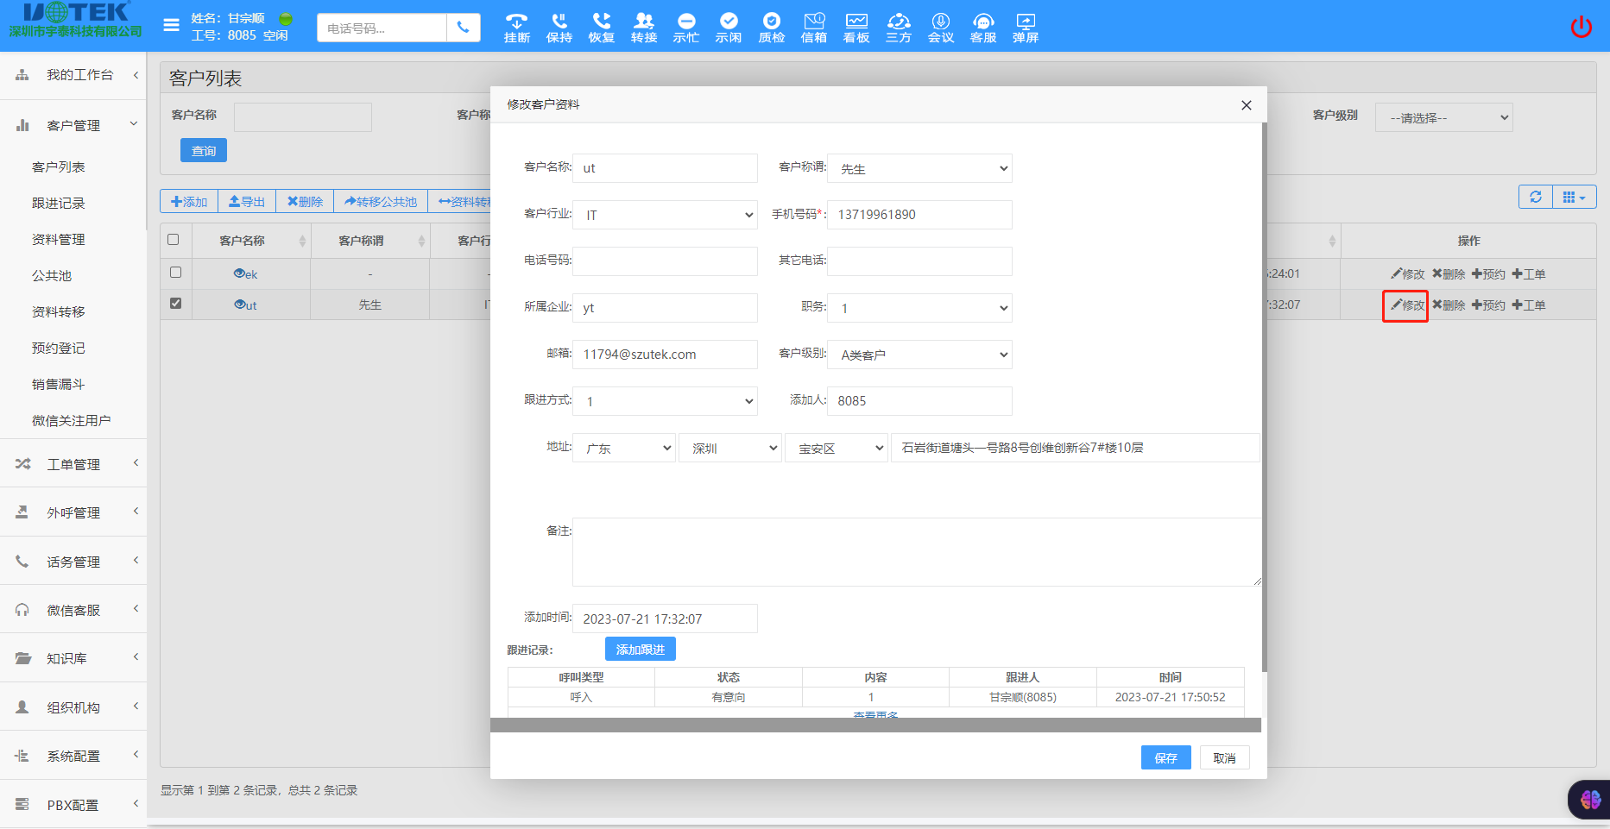Open the 客户称谓 dropdown showing 先生
This screenshot has width=1610, height=829.
tap(919, 168)
